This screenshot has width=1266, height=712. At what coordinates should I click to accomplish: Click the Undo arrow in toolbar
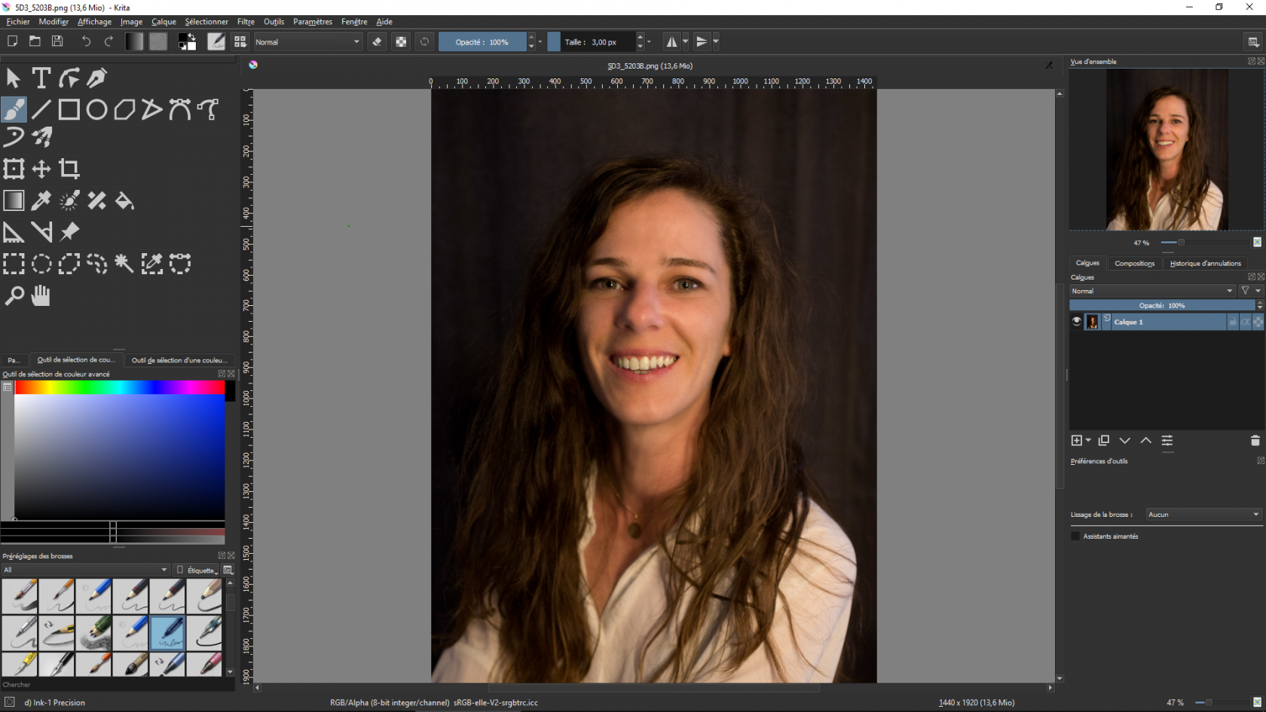(x=86, y=41)
